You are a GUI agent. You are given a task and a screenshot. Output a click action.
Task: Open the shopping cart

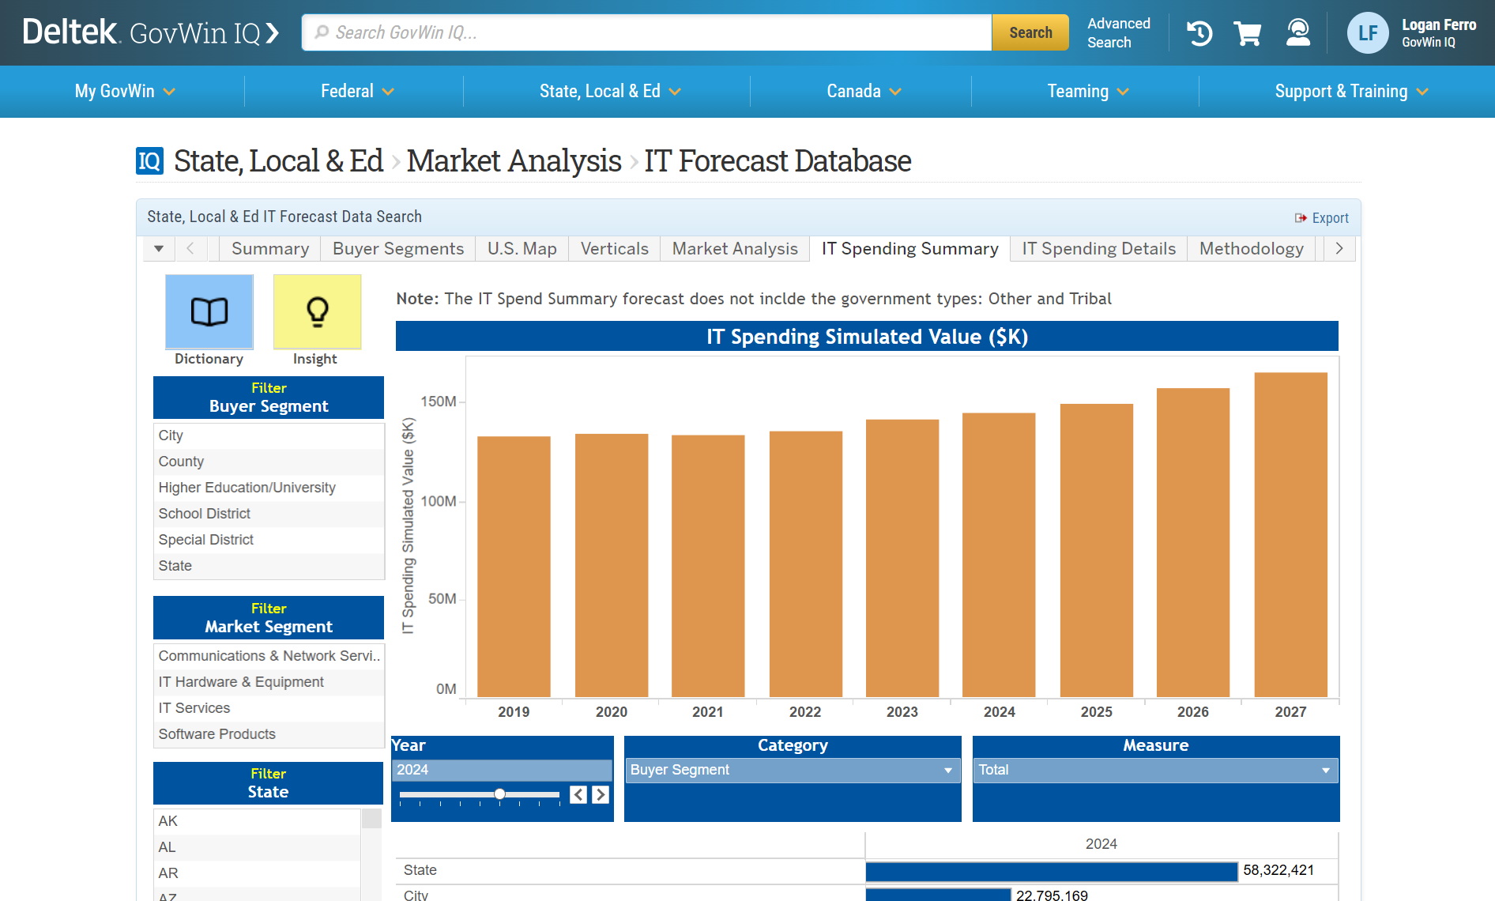pos(1248,32)
